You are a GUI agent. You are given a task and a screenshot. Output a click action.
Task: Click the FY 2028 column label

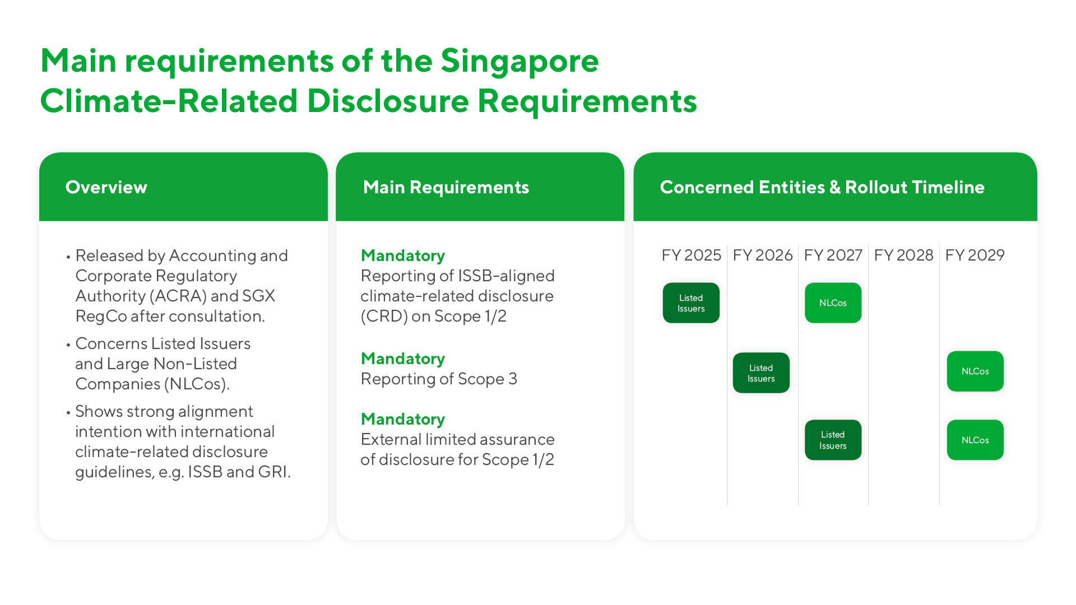click(x=903, y=255)
